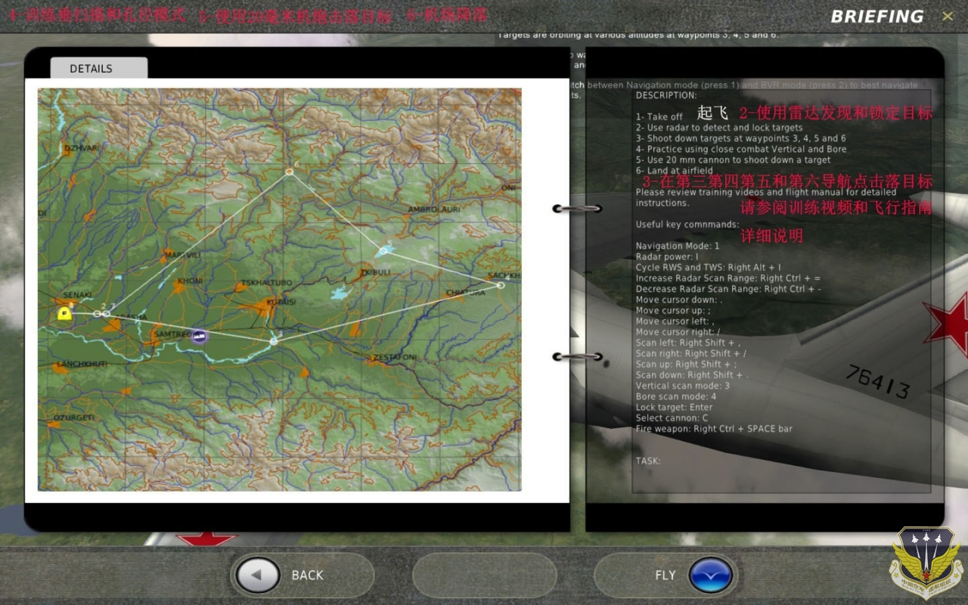Open the DETAILS tab
968x605 pixels.
pos(98,68)
